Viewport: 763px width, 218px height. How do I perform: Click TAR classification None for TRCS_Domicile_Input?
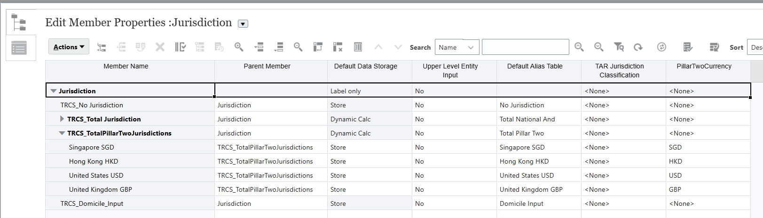[623, 203]
